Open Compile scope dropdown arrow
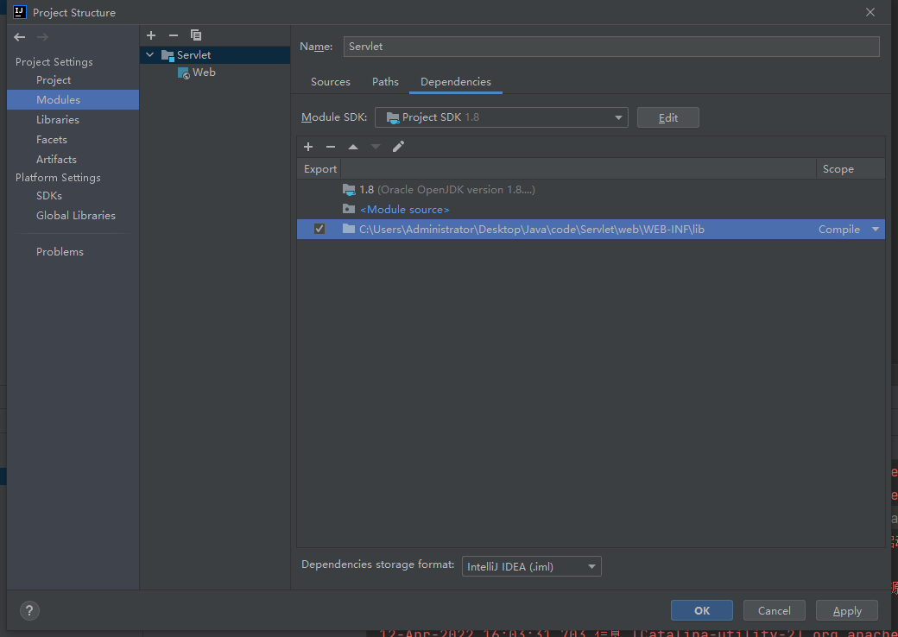The image size is (898, 637). click(876, 230)
